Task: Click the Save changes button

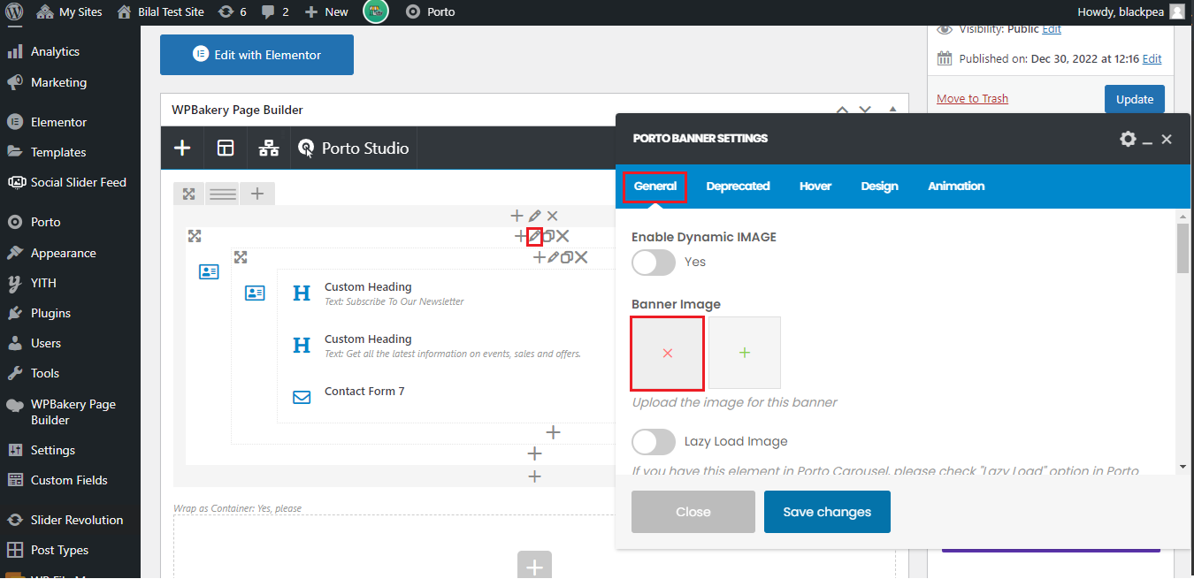Action: [827, 512]
